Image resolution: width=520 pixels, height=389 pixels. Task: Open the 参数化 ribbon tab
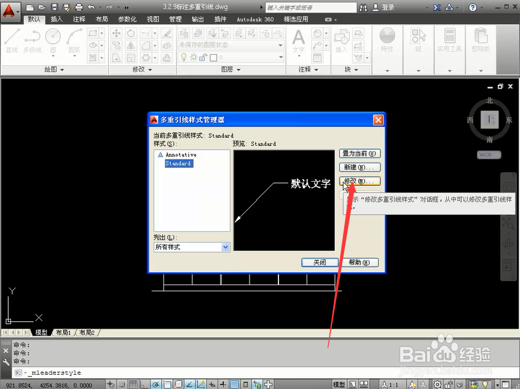tap(127, 19)
